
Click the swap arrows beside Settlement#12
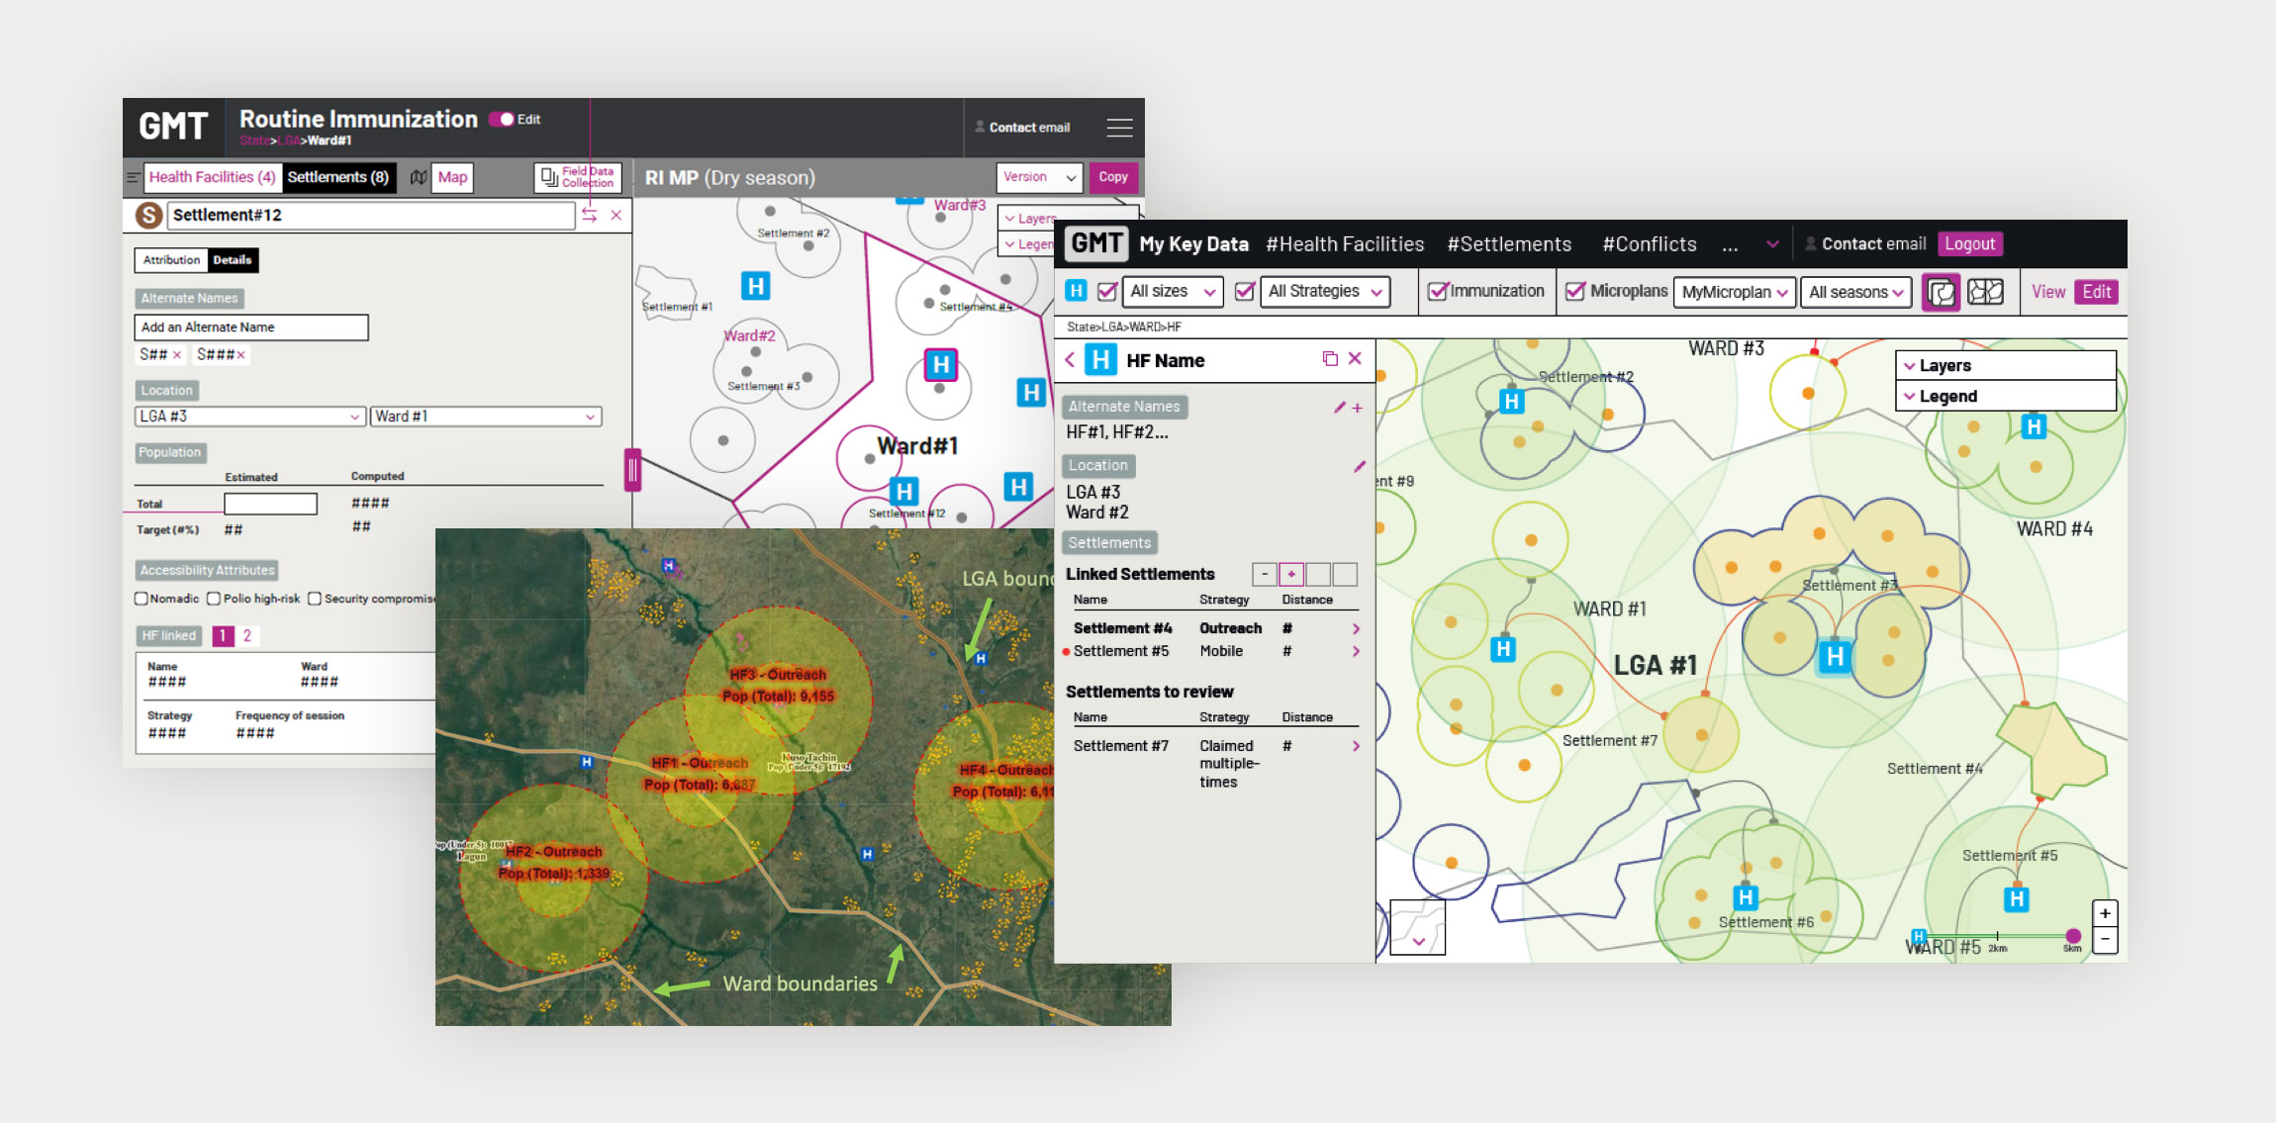590,215
